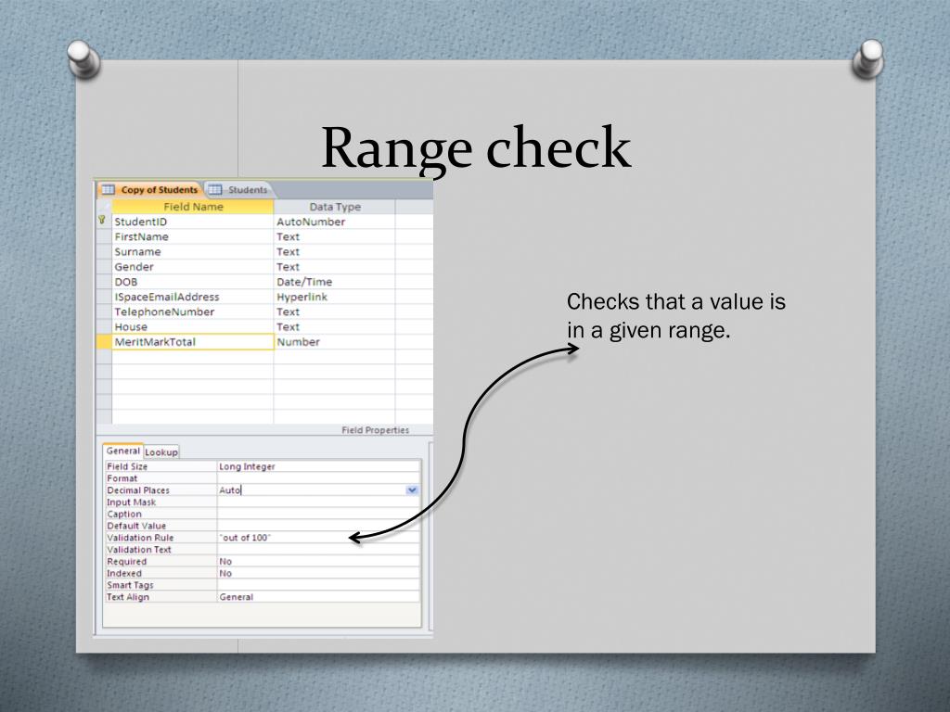Click the Data Type column header
The width and height of the screenshot is (950, 712).
click(x=334, y=207)
